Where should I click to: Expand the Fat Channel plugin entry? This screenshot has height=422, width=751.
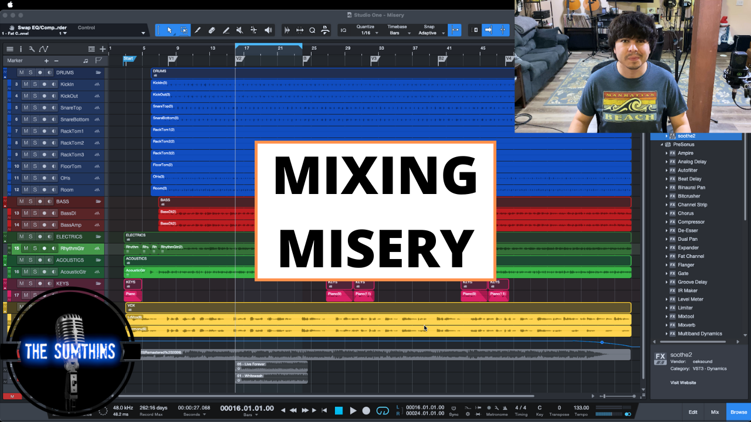667,256
